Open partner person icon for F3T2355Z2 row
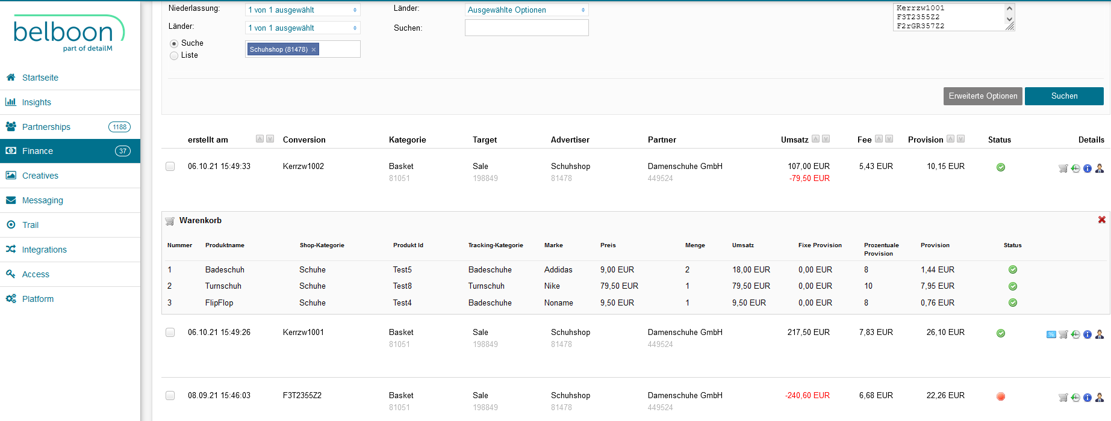Screen dimensions: 1111x421 [x=1100, y=398]
